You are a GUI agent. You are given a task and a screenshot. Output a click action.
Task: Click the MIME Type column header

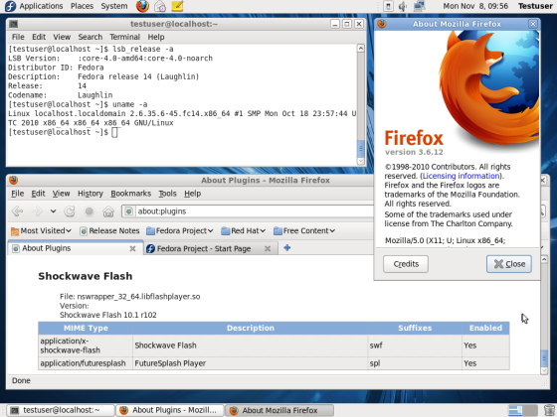point(86,328)
